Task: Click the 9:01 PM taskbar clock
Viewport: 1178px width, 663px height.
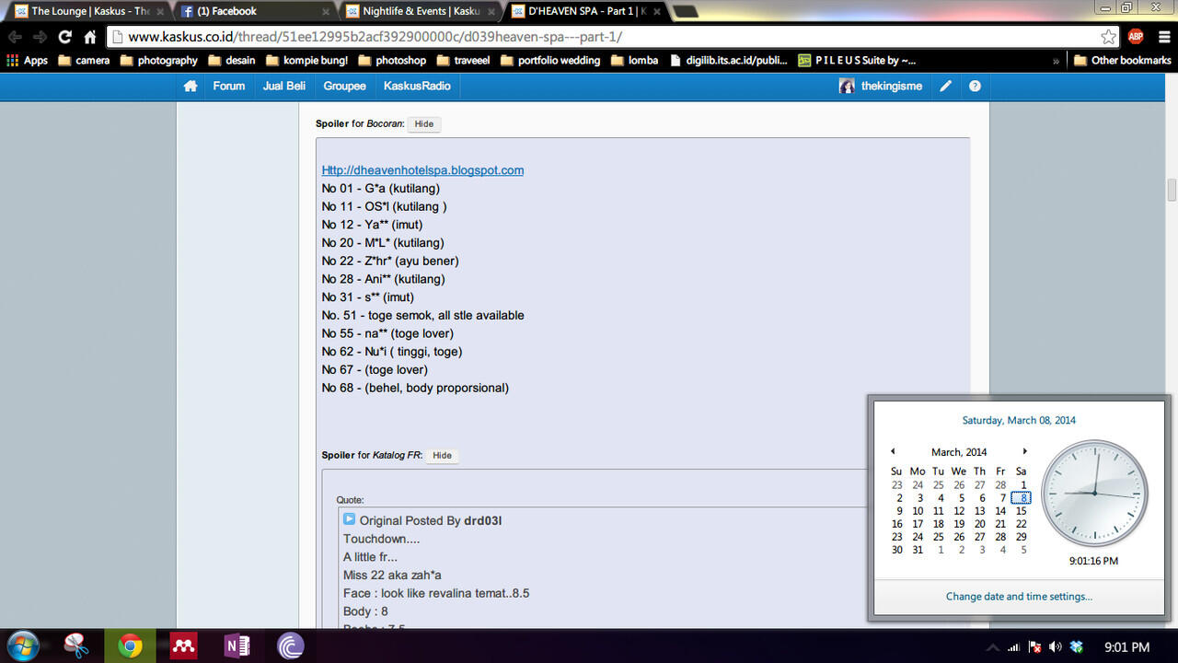Action: (x=1127, y=647)
